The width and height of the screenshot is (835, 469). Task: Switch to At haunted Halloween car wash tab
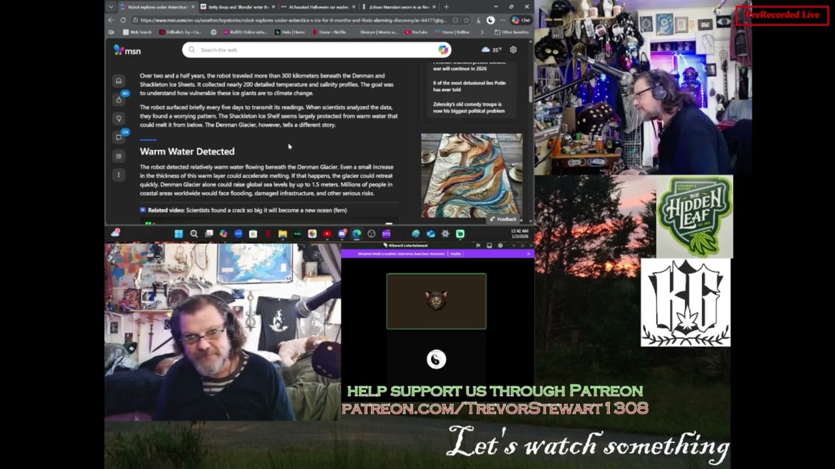pyautogui.click(x=319, y=7)
